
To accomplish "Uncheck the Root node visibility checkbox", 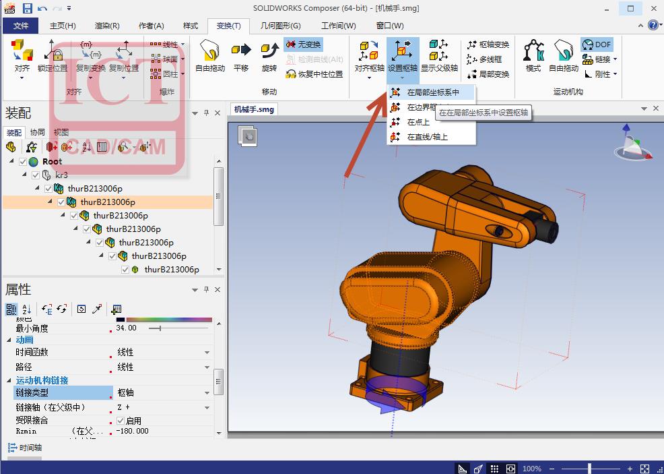I will point(24,162).
